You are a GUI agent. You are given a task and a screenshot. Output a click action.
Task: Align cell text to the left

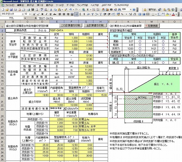click(60, 14)
